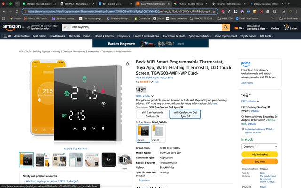Image resolution: width=301 pixels, height=188 pixels.
Task: Switch to the 49 Google Docs tab
Action: [x=115, y=4]
